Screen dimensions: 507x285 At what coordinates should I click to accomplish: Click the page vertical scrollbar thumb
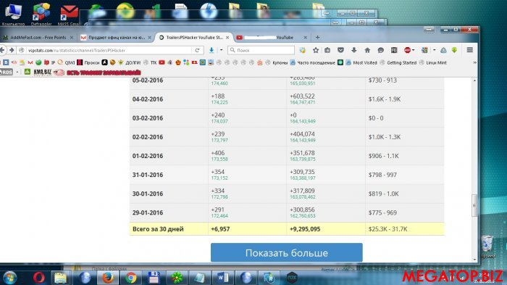474,205
